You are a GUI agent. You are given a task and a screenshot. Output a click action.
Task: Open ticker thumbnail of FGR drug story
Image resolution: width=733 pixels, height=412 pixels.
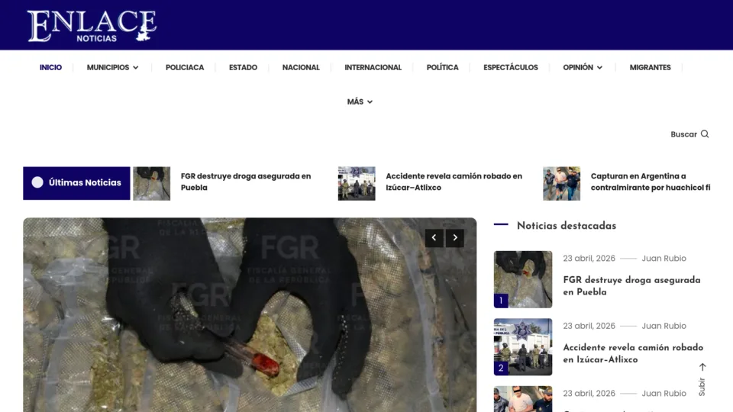click(151, 184)
